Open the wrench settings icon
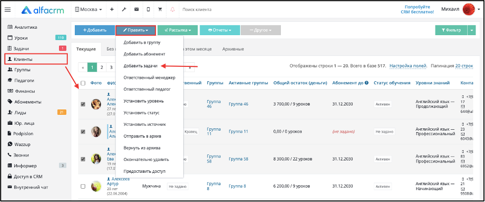Viewport: 485px width, 202px height. (124, 9)
